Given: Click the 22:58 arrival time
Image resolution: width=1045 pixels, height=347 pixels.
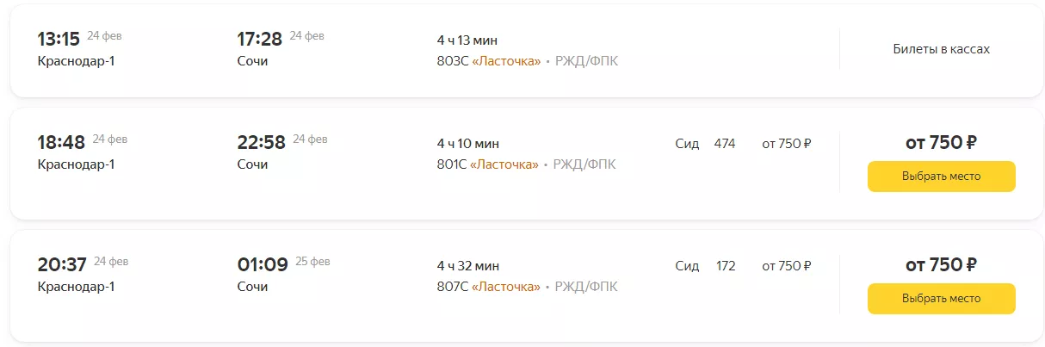Looking at the screenshot, I should tap(261, 143).
